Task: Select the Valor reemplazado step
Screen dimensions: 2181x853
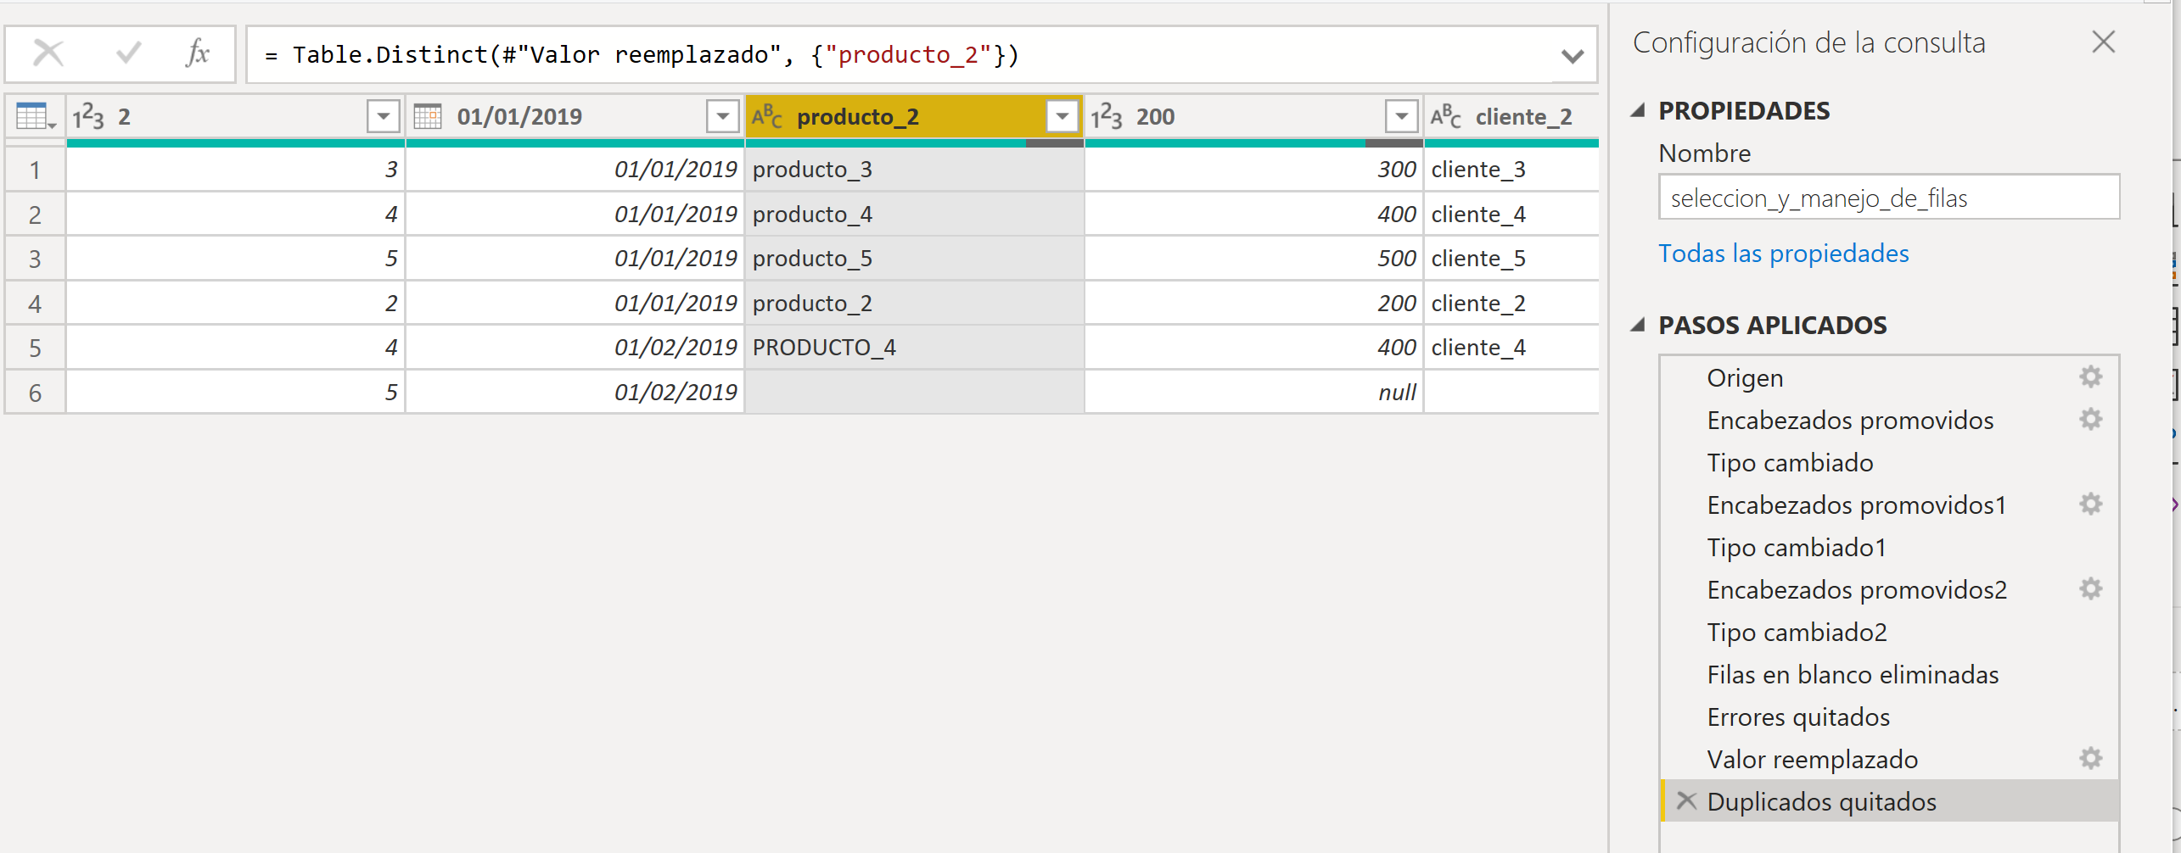Action: click(1888, 759)
